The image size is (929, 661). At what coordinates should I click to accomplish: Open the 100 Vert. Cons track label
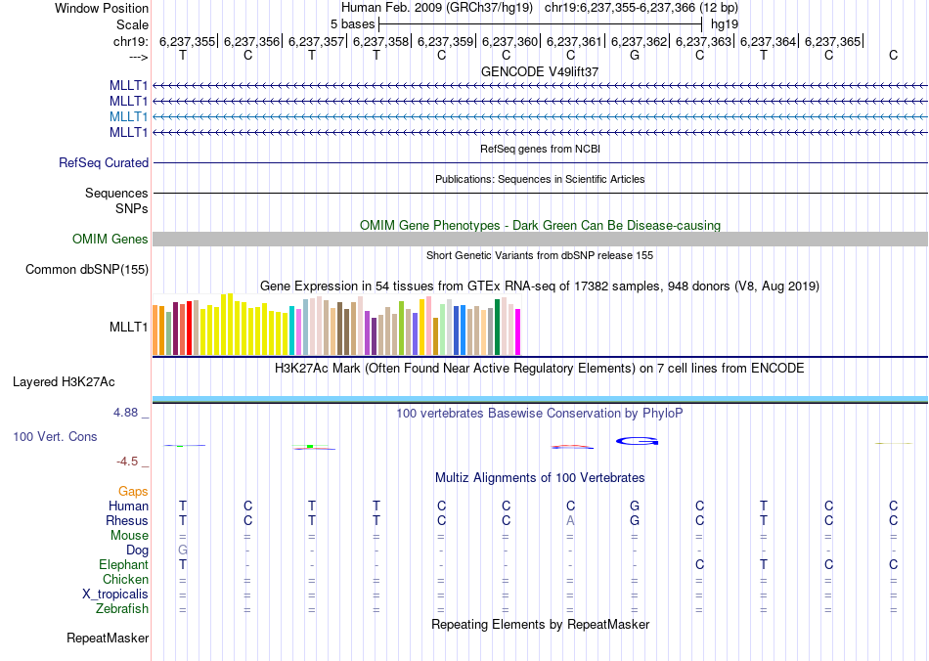(x=55, y=436)
